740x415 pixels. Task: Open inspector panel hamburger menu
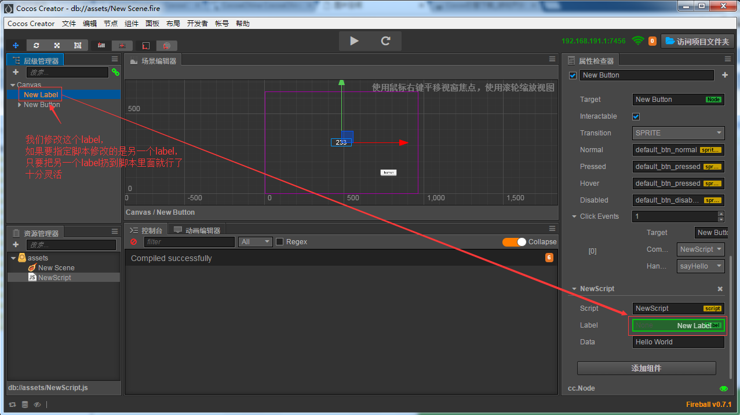pyautogui.click(x=728, y=59)
